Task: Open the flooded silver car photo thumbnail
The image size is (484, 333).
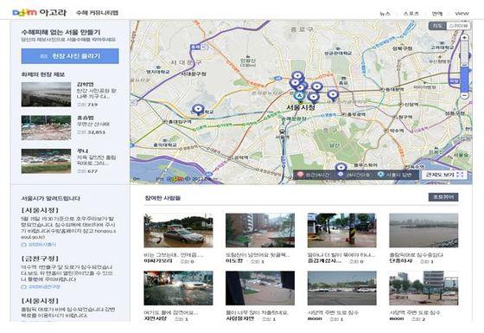Action: (178, 230)
